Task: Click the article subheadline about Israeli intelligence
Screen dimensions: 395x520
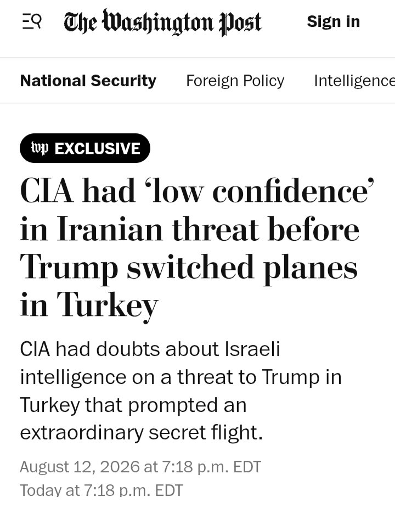Action: (x=180, y=391)
